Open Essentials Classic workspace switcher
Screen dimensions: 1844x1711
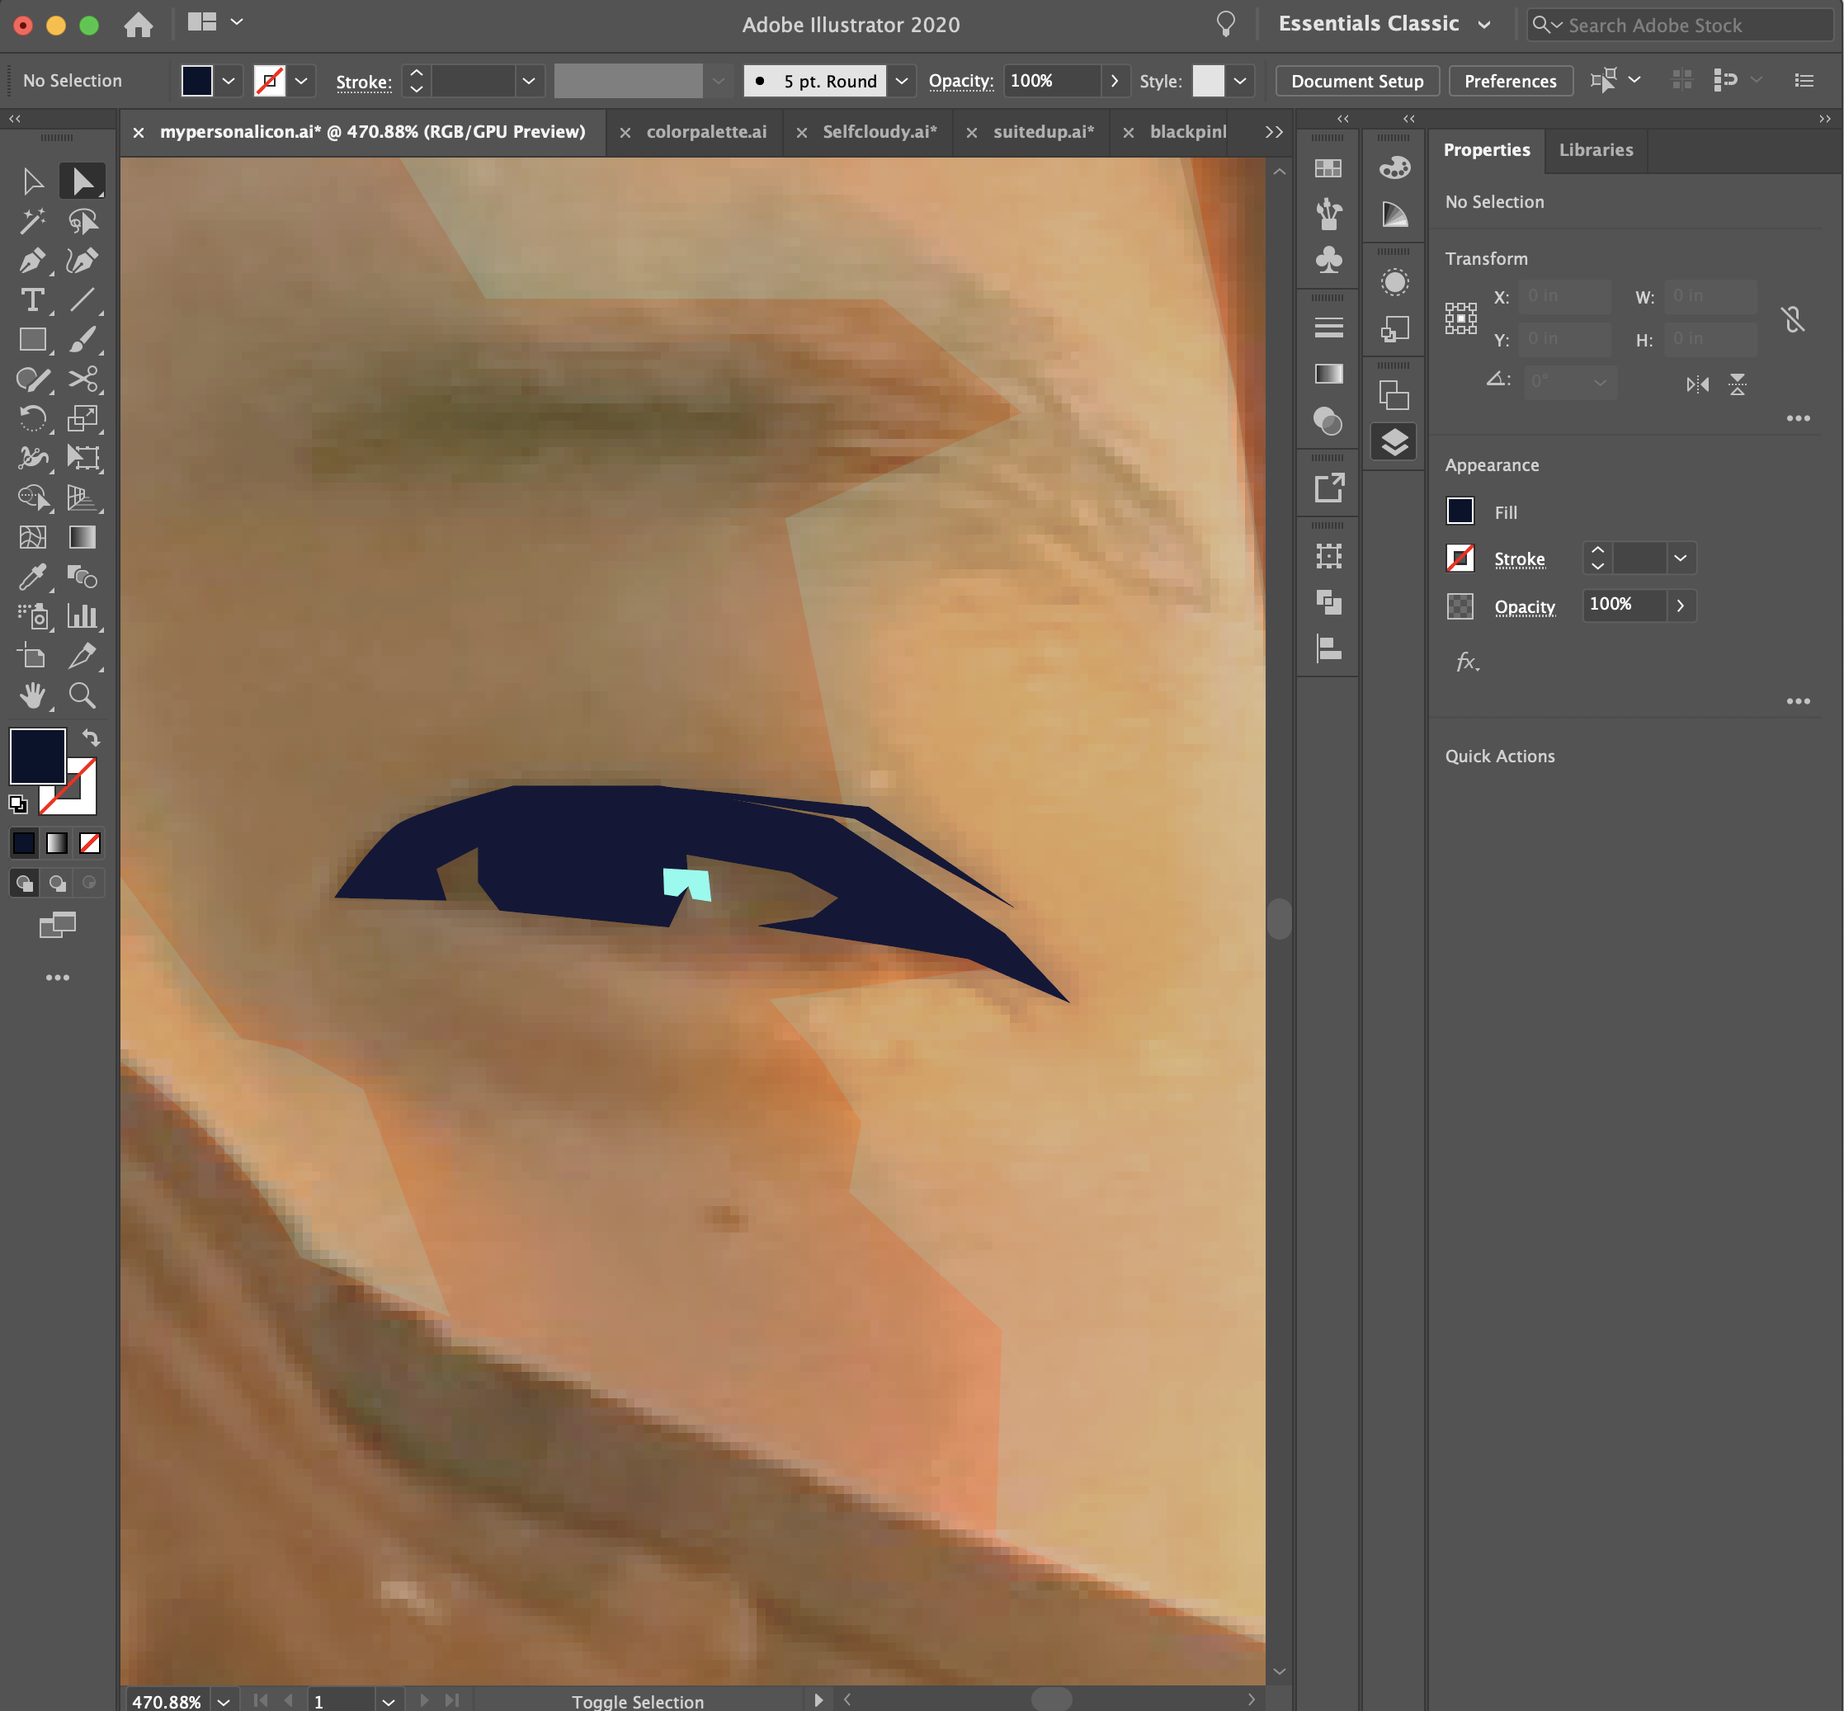pyautogui.click(x=1384, y=24)
